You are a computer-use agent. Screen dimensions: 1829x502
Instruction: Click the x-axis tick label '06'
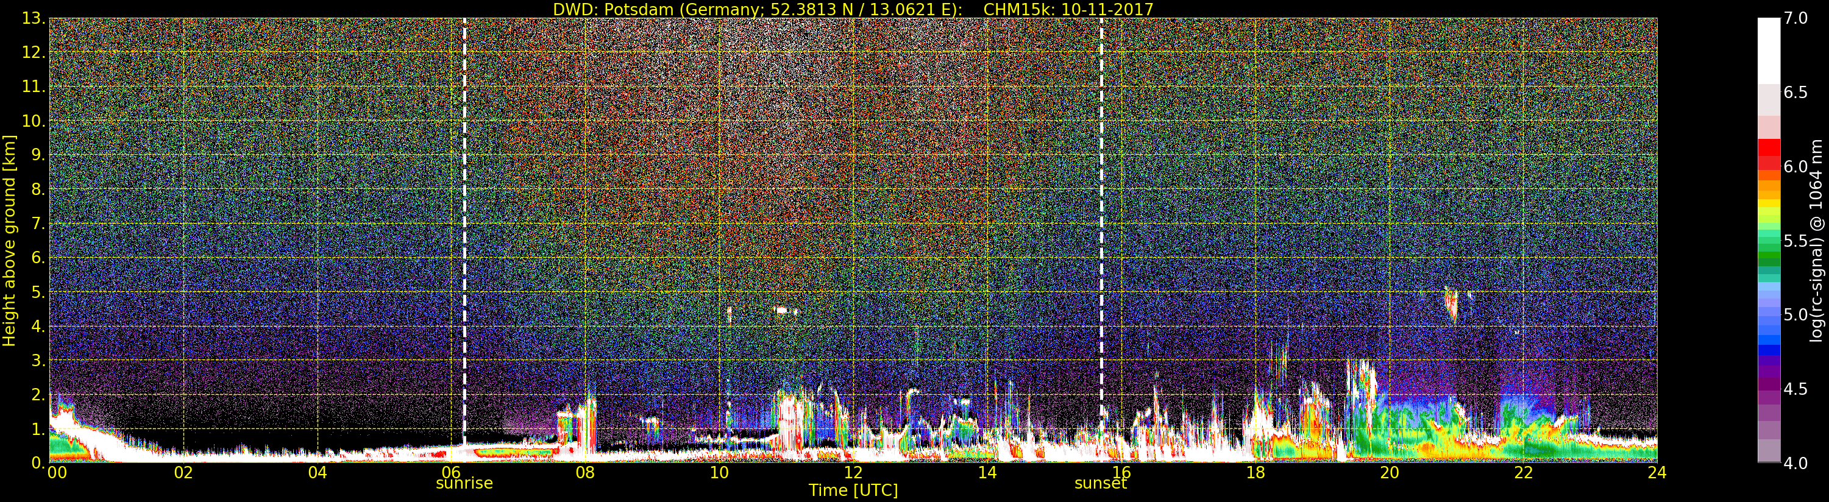451,472
